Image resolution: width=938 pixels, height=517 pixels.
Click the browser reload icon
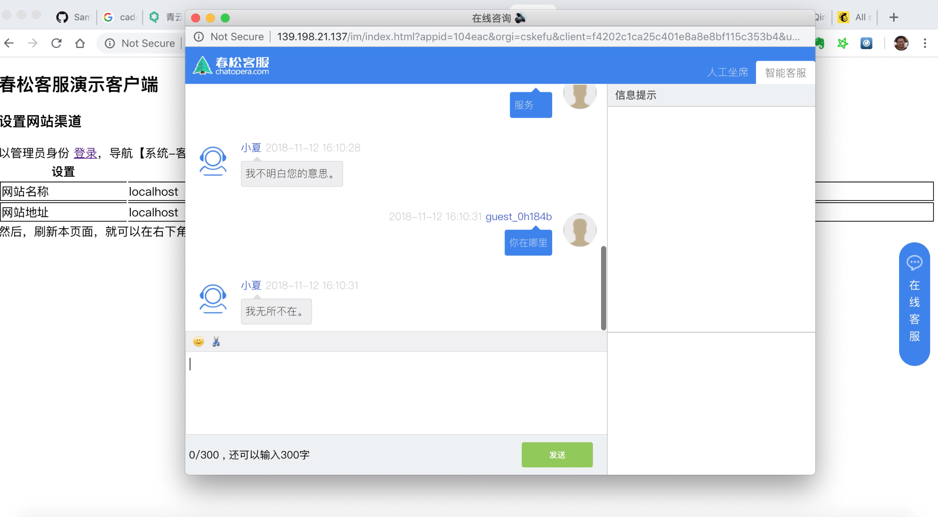(56, 43)
